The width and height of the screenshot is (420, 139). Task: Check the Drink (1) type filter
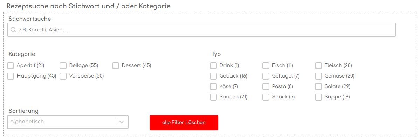coord(213,66)
